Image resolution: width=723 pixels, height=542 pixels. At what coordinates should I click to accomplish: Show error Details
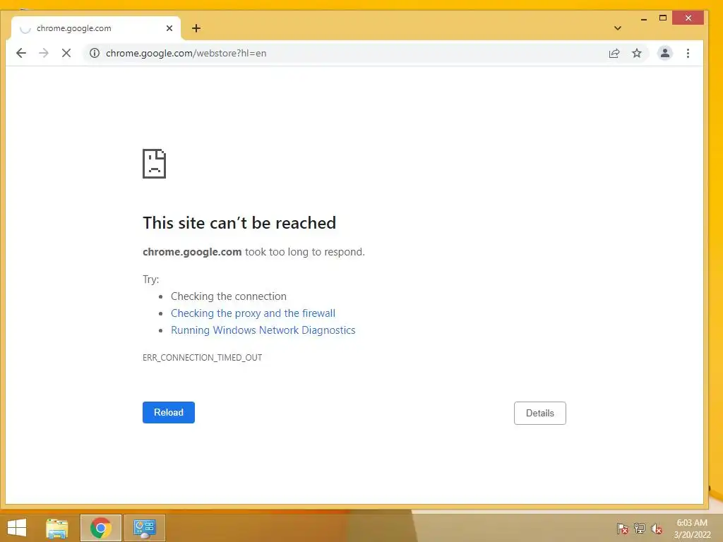(x=540, y=414)
